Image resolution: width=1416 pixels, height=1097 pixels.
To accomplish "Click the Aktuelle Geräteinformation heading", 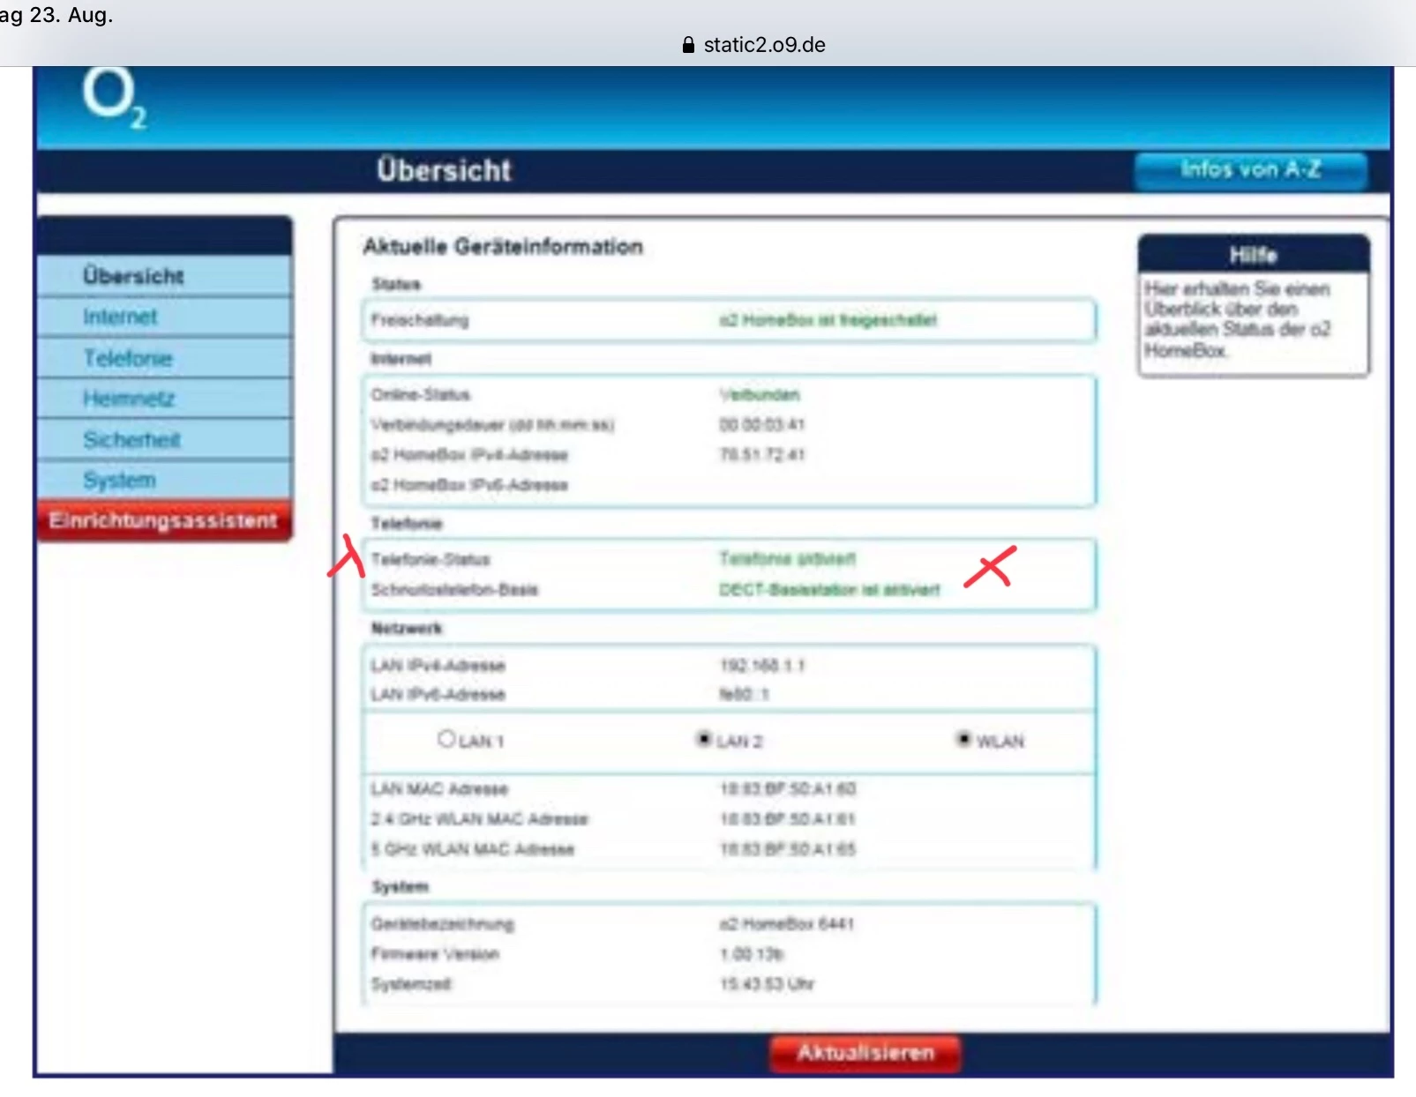I will [503, 246].
